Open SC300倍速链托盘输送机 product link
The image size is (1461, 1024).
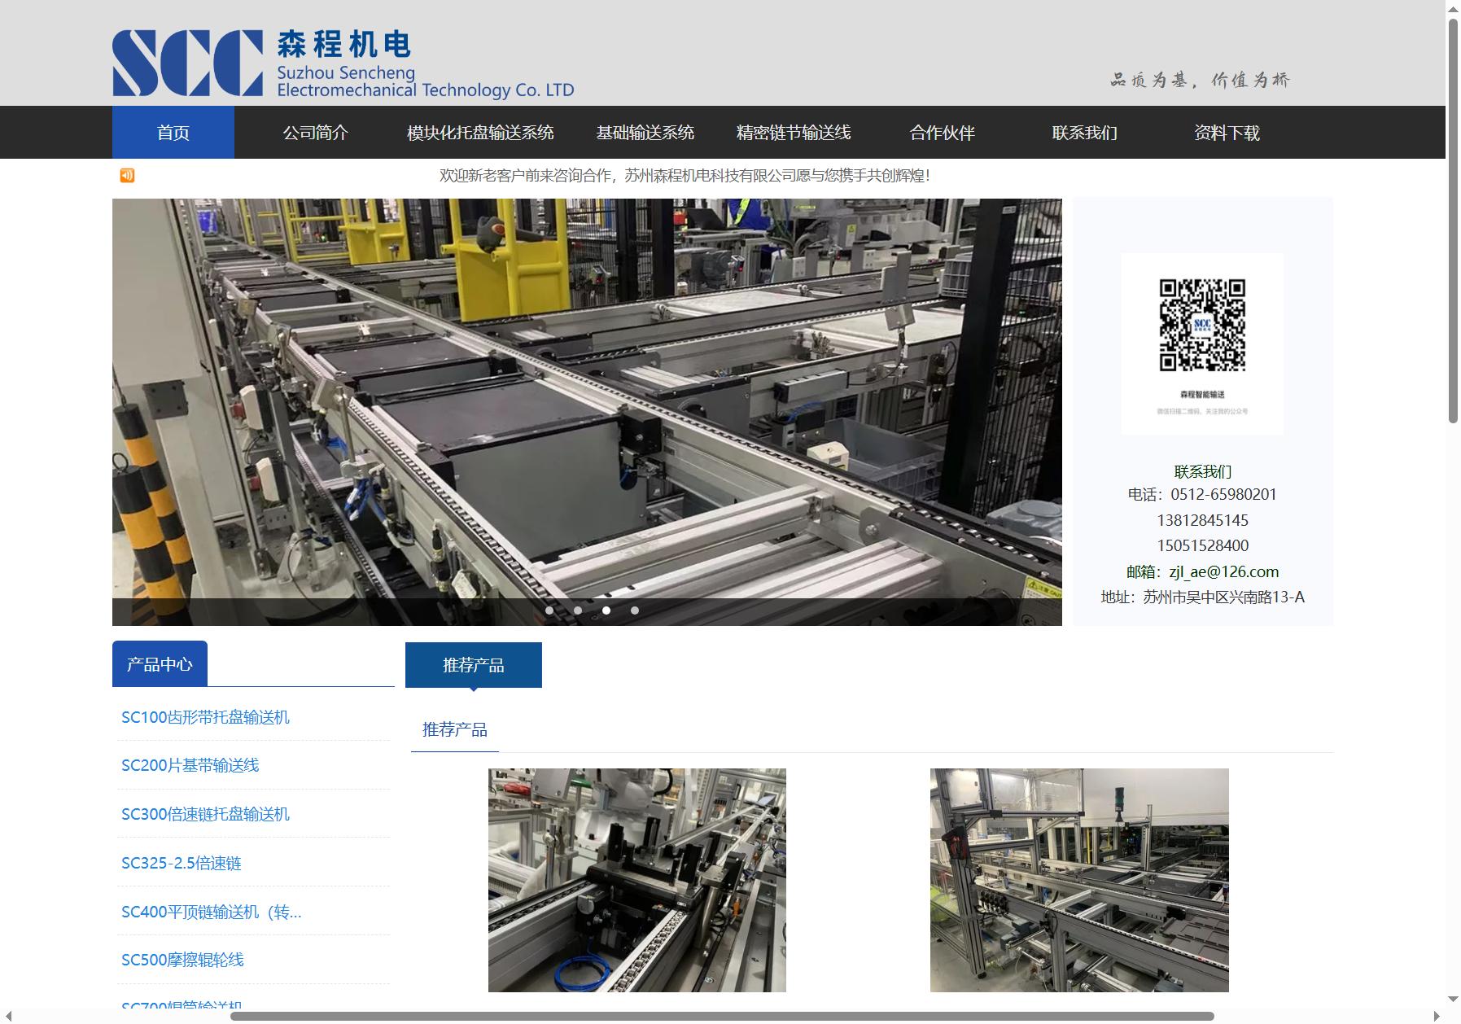[x=205, y=814]
